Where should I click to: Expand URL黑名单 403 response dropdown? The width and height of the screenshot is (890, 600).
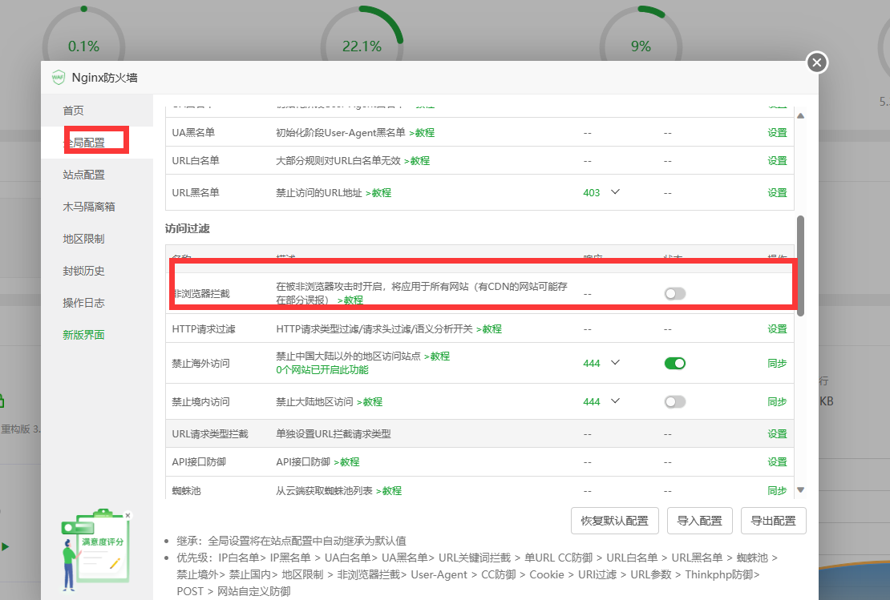615,192
